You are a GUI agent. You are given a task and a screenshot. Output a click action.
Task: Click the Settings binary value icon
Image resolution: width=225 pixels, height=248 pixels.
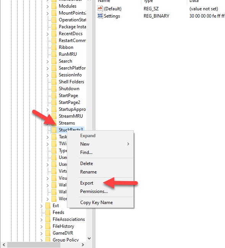[x=100, y=16]
